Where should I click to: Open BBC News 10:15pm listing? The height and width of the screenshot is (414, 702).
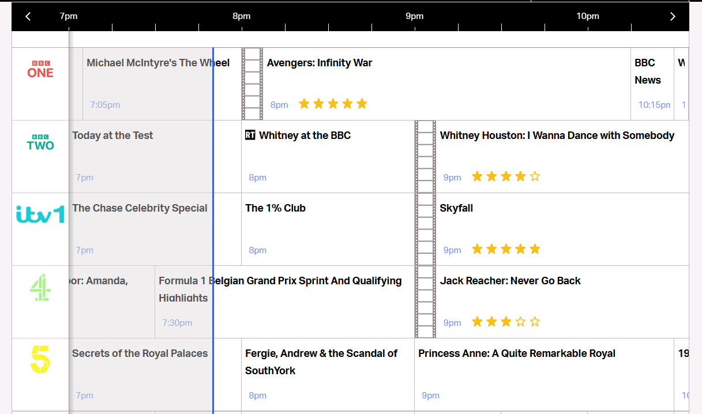click(x=647, y=71)
